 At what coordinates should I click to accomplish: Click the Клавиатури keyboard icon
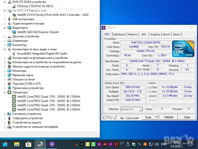tap(9, 41)
